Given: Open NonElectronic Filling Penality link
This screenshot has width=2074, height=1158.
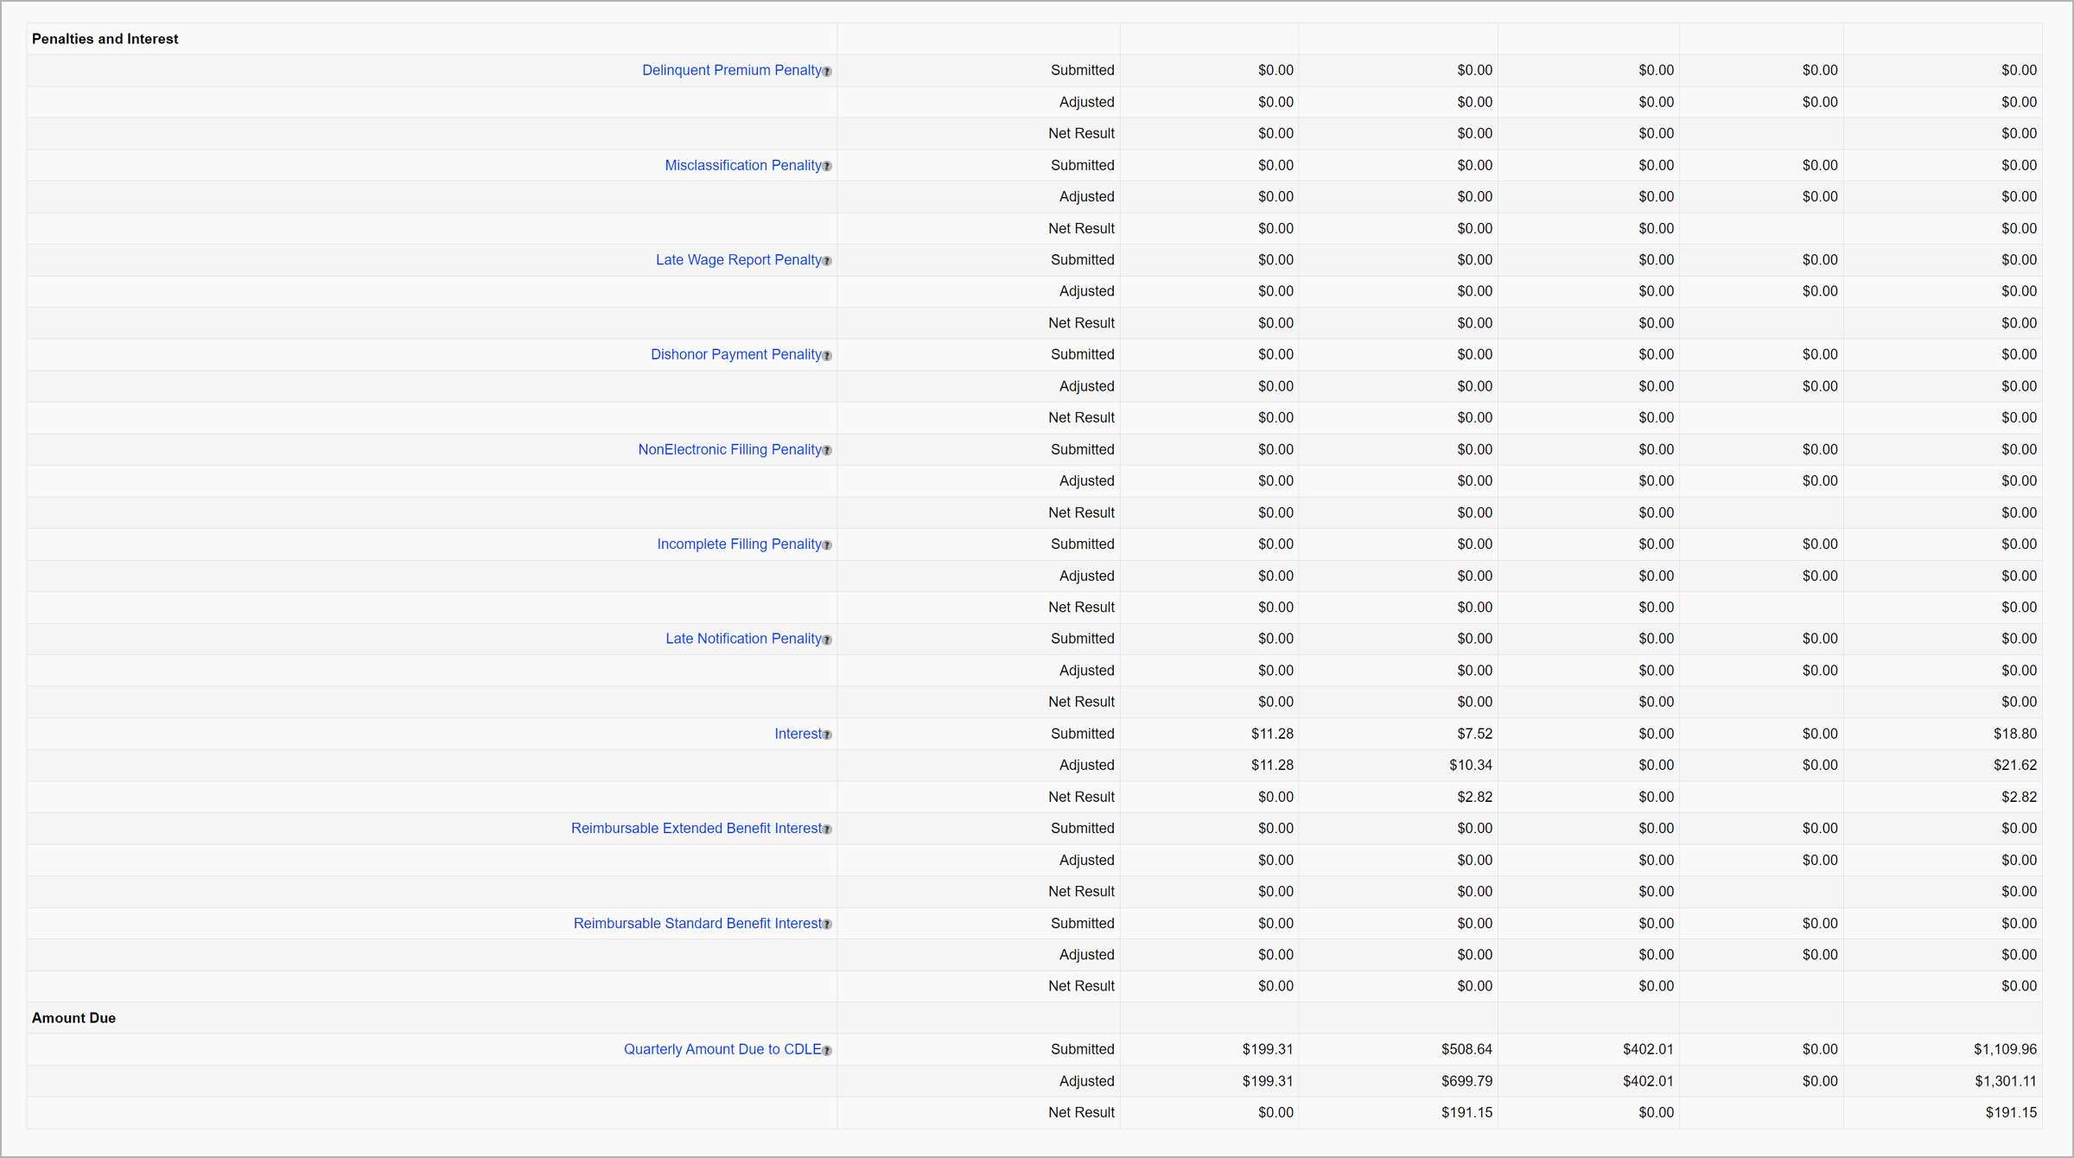Looking at the screenshot, I should coord(729,449).
